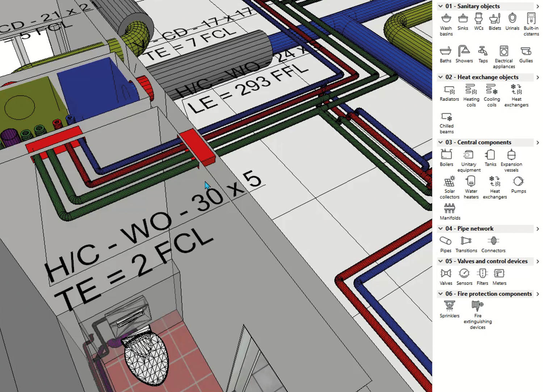The image size is (543, 392).
Task: Select the Pumps icon
Action: (518, 181)
